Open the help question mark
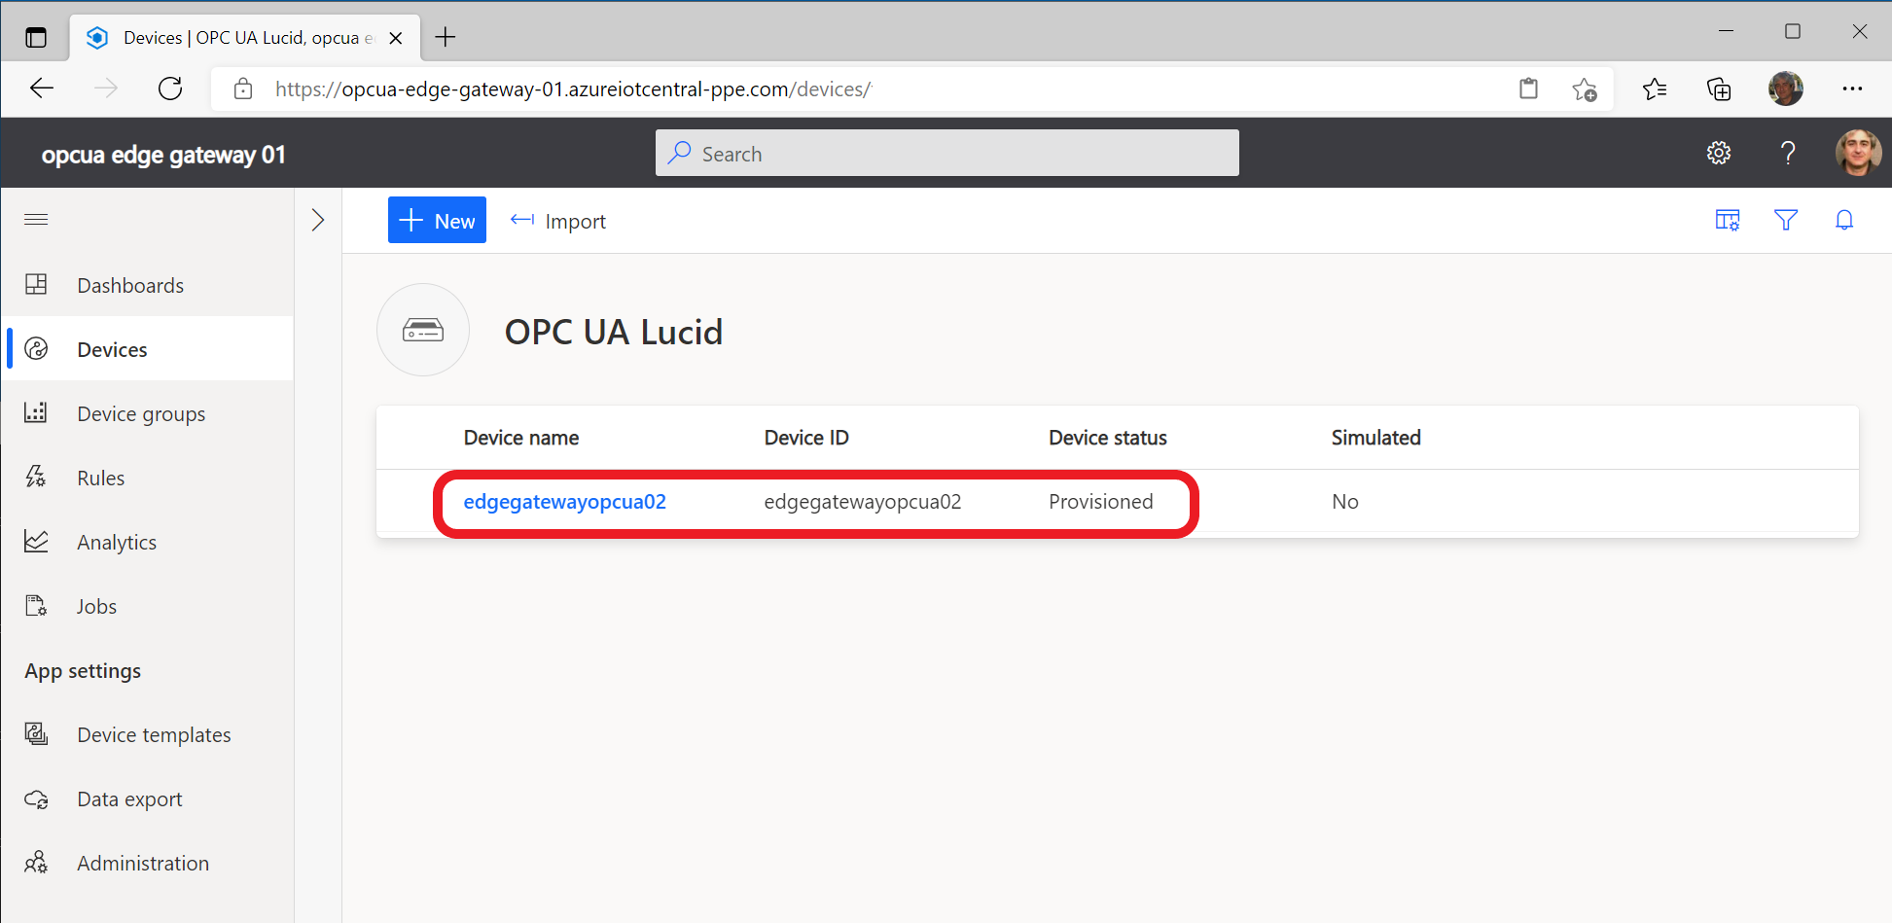This screenshot has width=1892, height=923. pyautogui.click(x=1788, y=153)
